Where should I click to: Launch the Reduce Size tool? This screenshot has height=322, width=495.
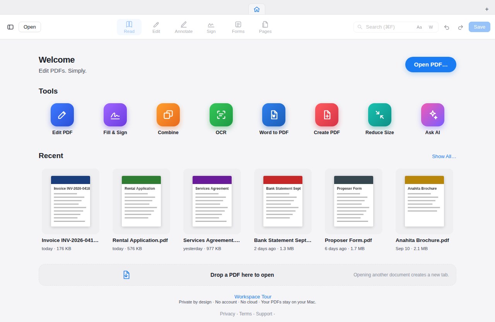tap(380, 115)
